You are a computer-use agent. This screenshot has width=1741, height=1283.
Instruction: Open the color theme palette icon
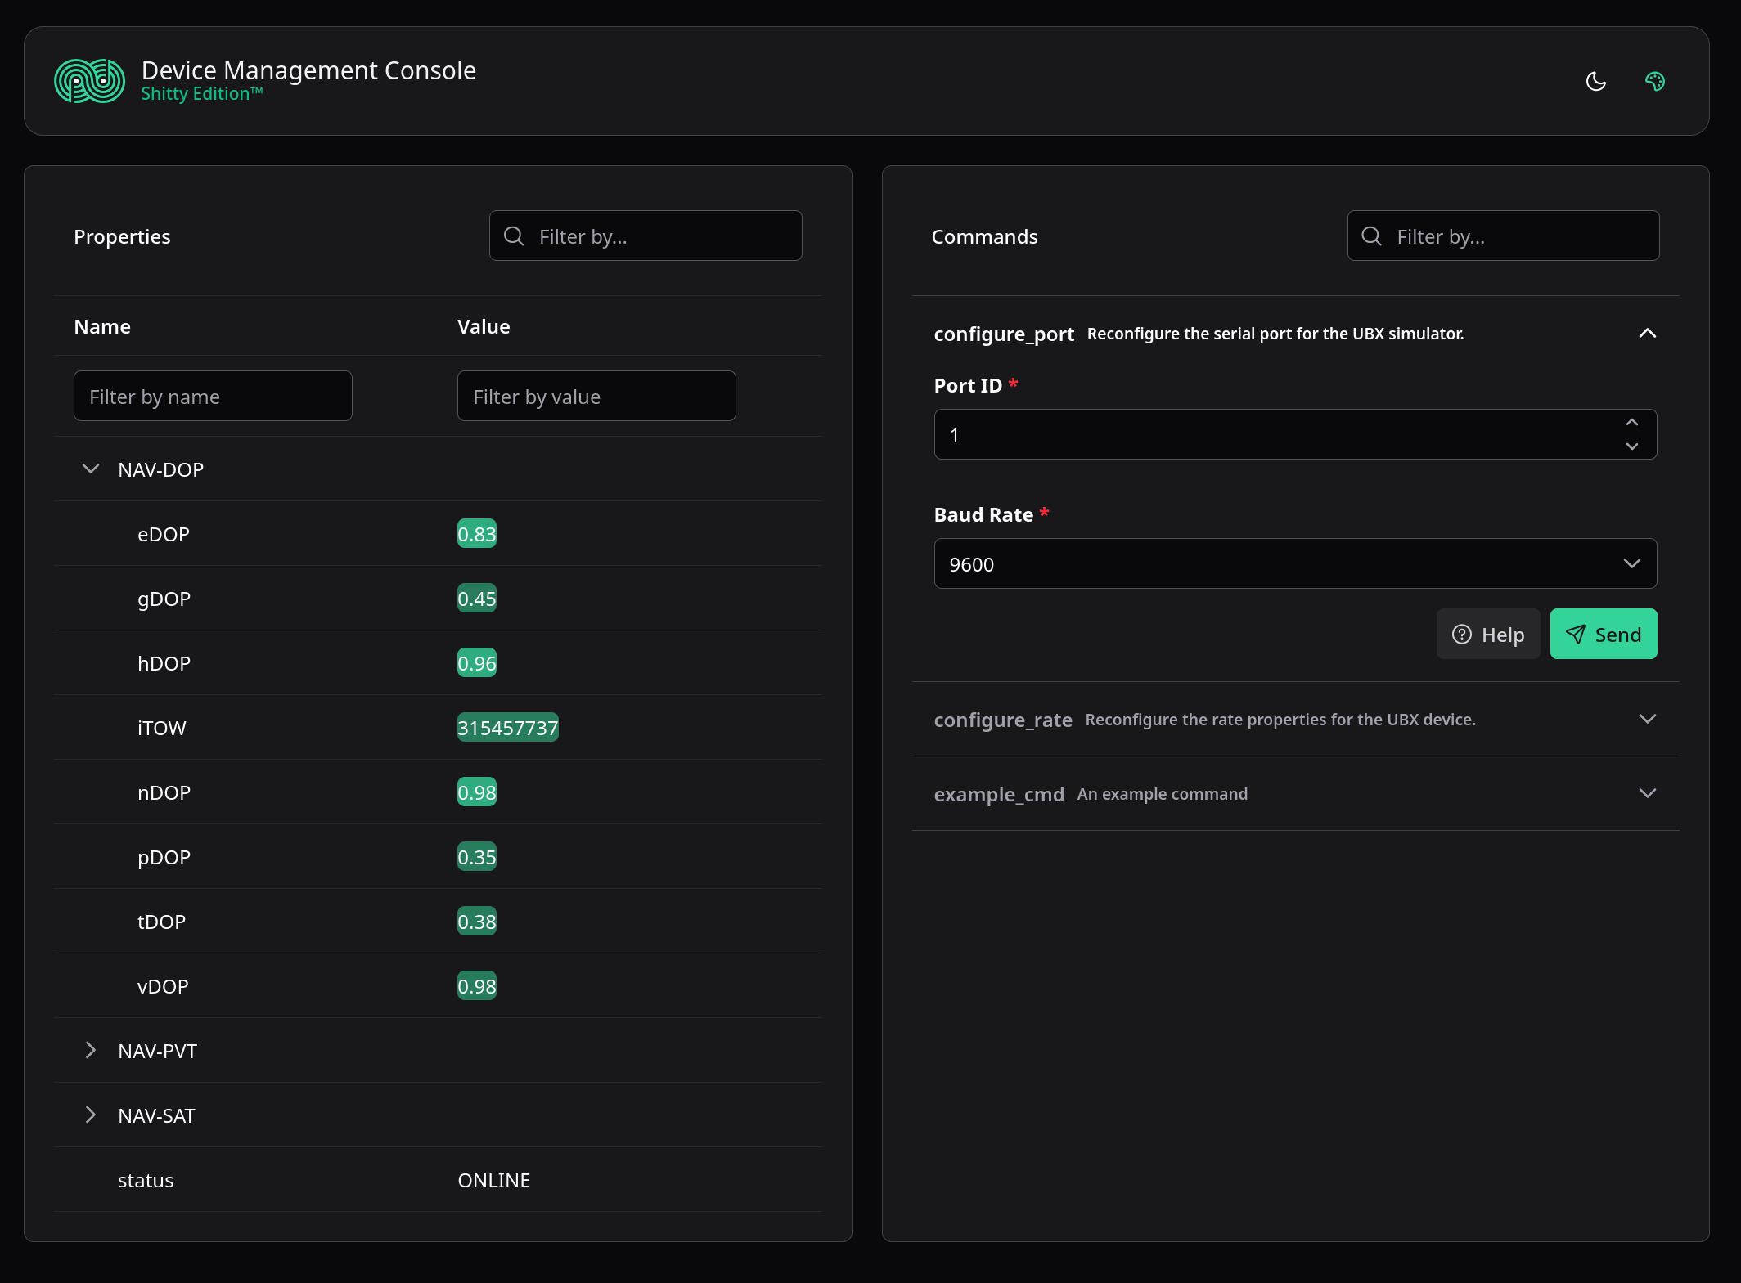coord(1654,81)
